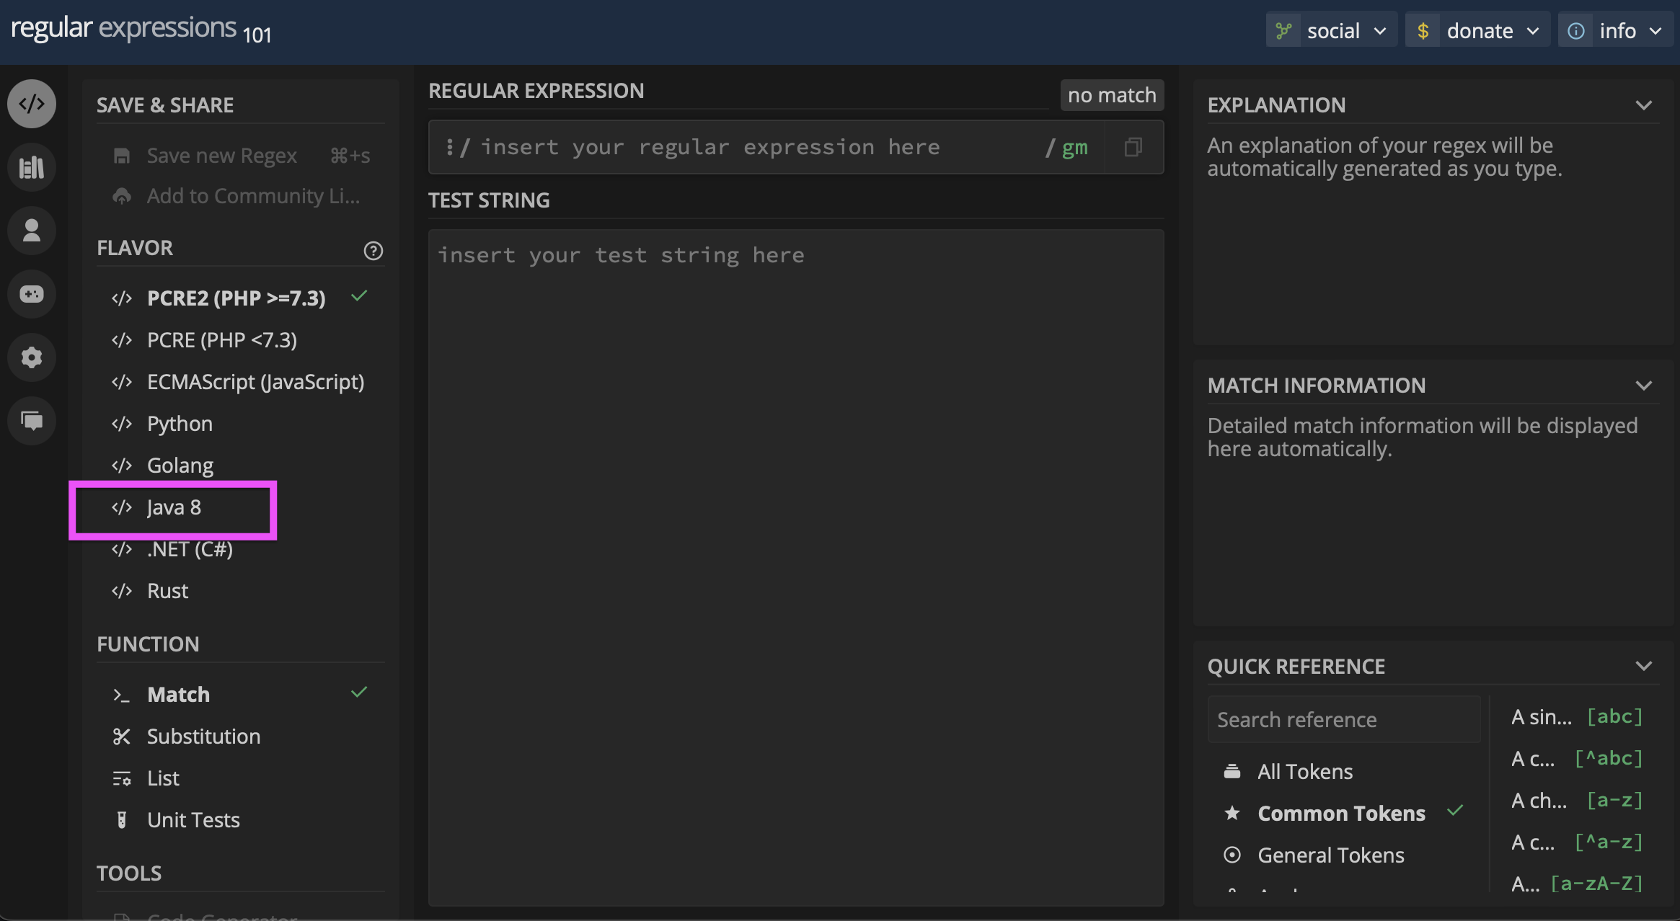The width and height of the screenshot is (1680, 921).
Task: Collapse the Match Information panel
Action: coord(1643,386)
